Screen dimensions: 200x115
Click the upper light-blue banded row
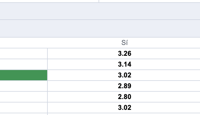[x=100, y=11]
